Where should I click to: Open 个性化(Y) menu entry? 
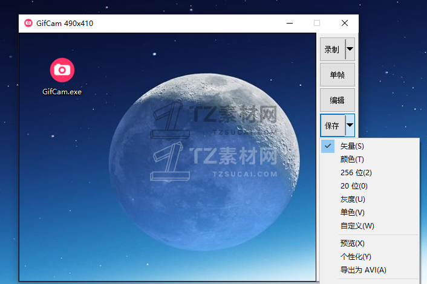click(370, 257)
